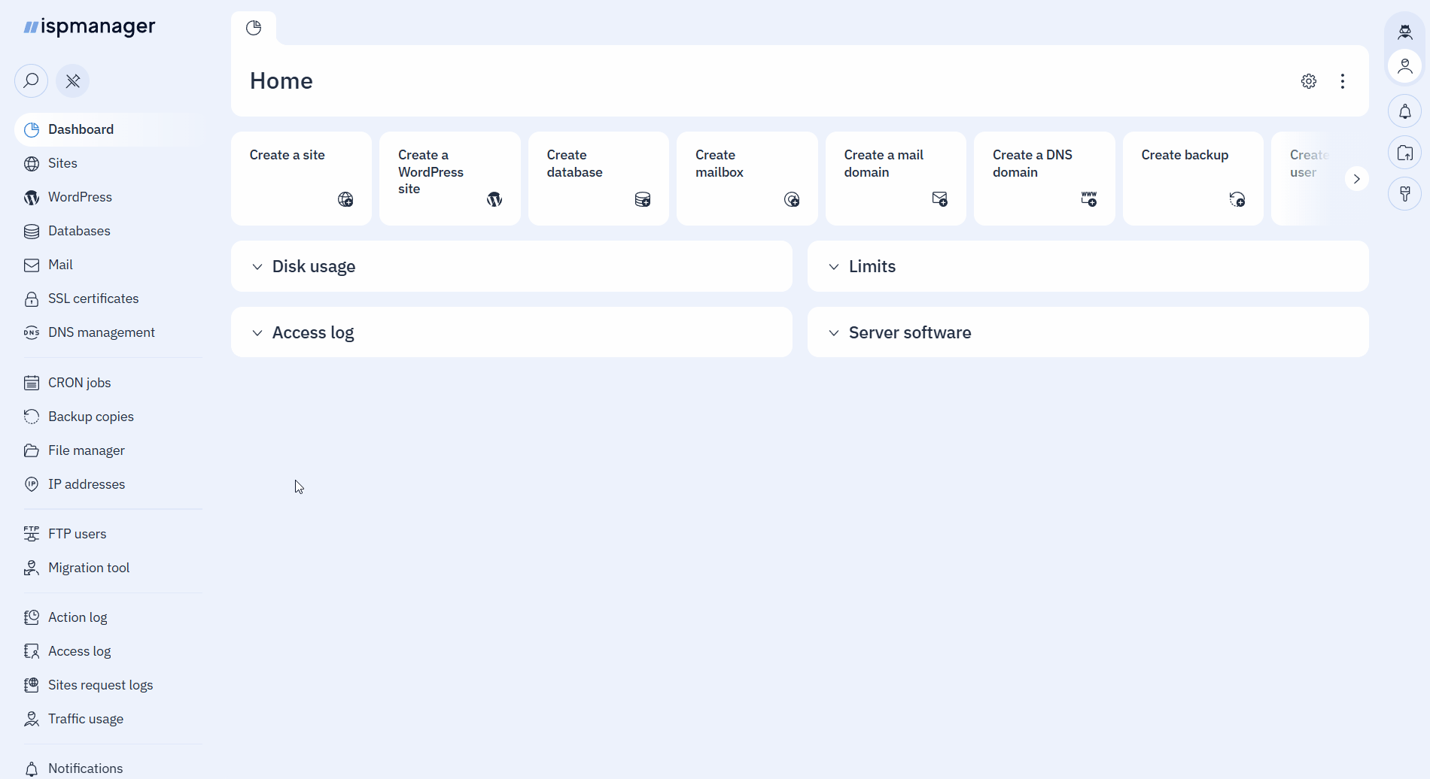This screenshot has height=779, width=1430.
Task: Open dashboard settings gear icon
Action: point(1309,81)
